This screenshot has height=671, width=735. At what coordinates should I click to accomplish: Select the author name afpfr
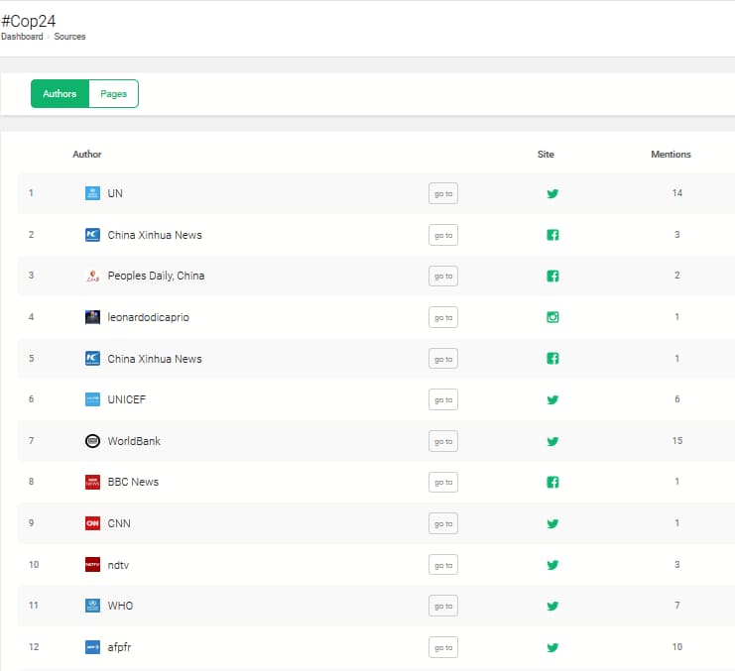point(119,647)
